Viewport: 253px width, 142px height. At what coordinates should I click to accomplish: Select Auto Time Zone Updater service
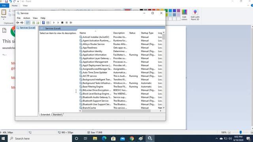point(95,73)
